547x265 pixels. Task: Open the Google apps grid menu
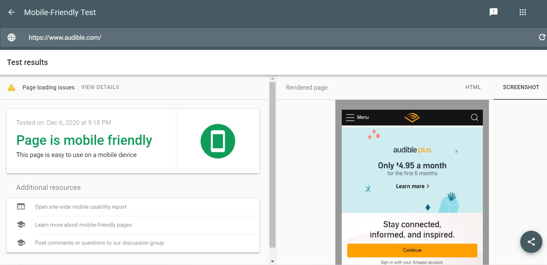pos(523,12)
